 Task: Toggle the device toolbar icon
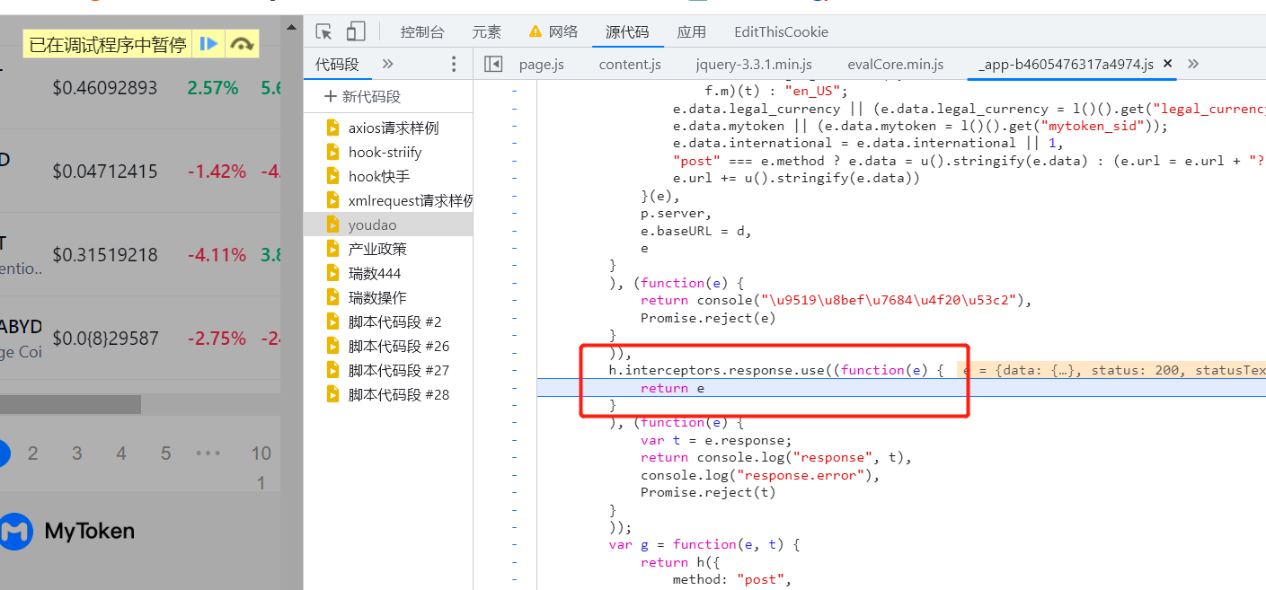[x=356, y=31]
